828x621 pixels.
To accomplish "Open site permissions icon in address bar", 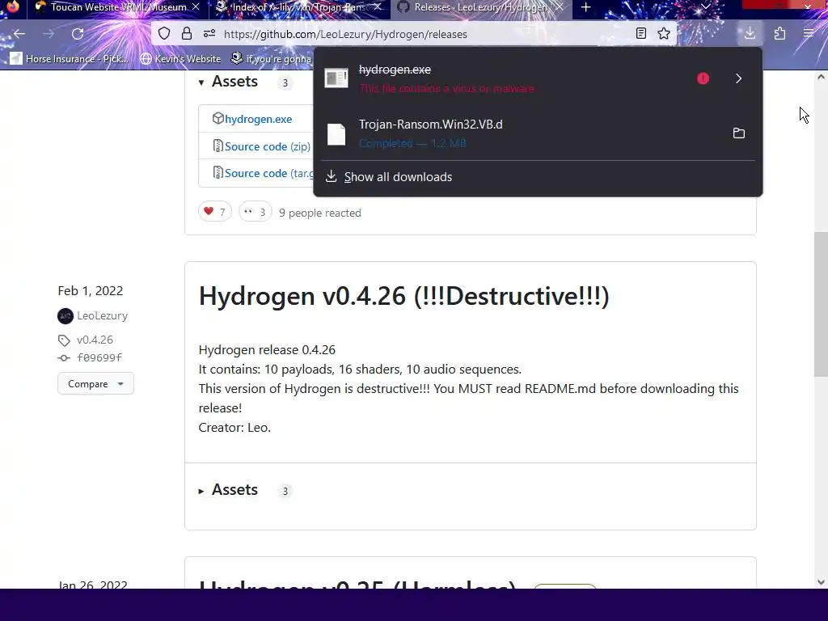I will click(x=209, y=34).
